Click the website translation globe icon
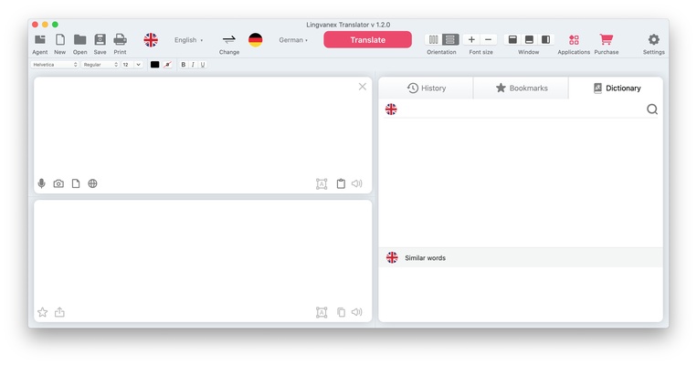This screenshot has width=697, height=365. pyautogui.click(x=92, y=183)
